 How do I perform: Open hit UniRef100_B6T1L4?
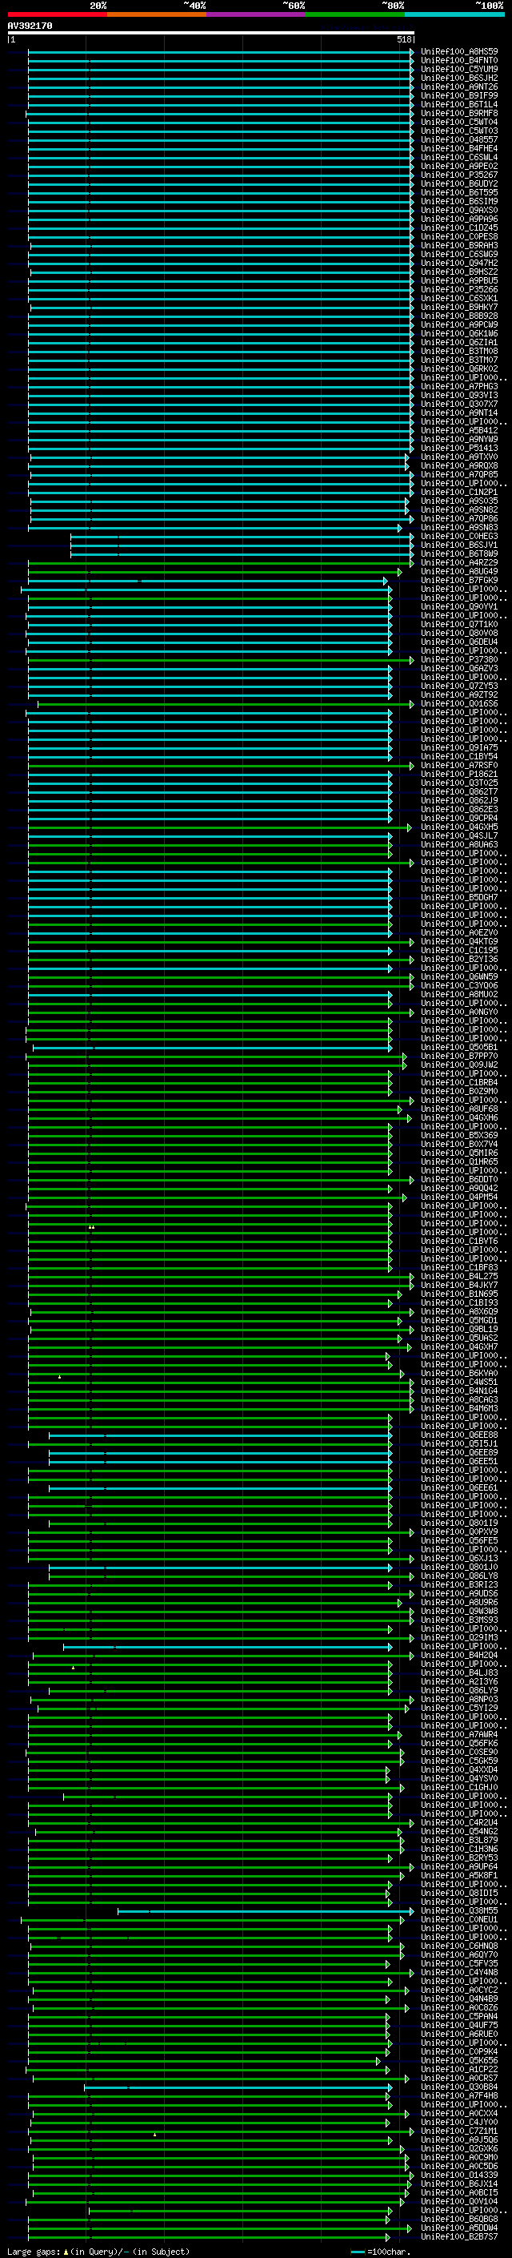(x=459, y=104)
